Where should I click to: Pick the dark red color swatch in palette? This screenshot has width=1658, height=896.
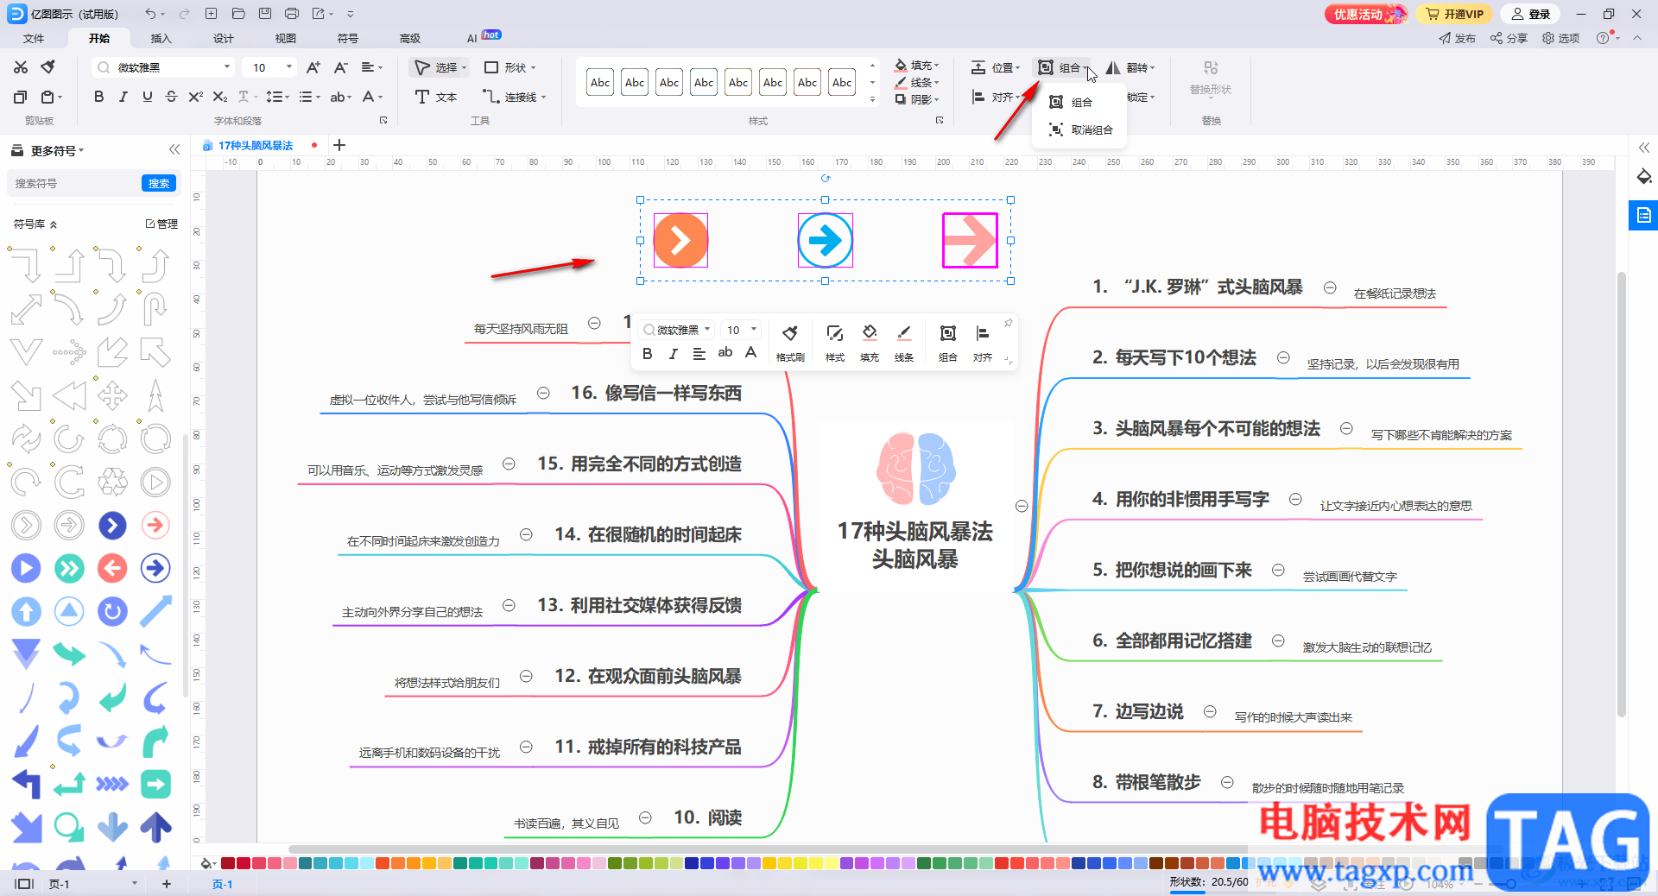coord(228,863)
